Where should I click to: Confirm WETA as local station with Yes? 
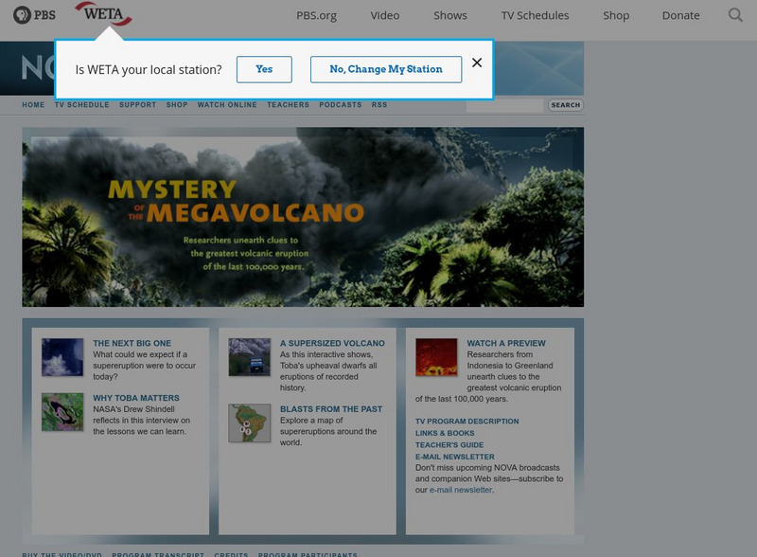(x=264, y=69)
